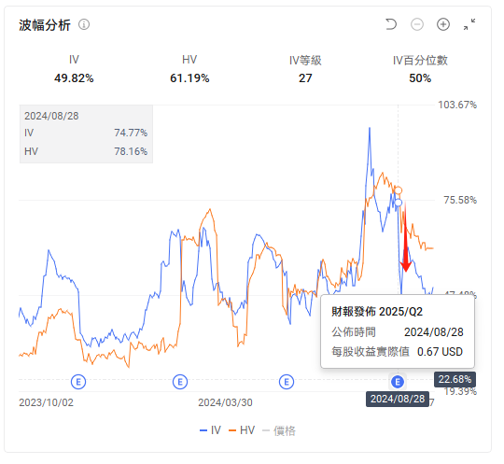Toggle the IV series in legend
The width and height of the screenshot is (504, 464).
point(210,430)
